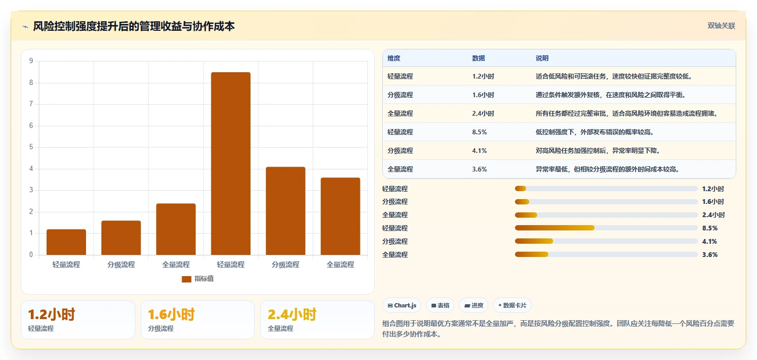
Task: Click the 说明 column header in the table
Action: click(542, 58)
